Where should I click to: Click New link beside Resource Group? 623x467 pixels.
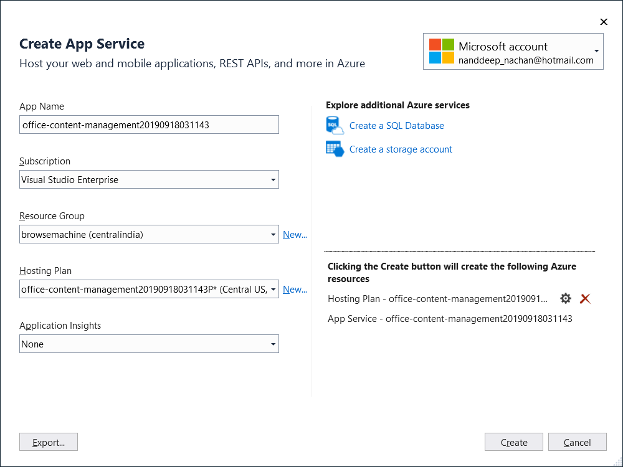click(x=295, y=235)
